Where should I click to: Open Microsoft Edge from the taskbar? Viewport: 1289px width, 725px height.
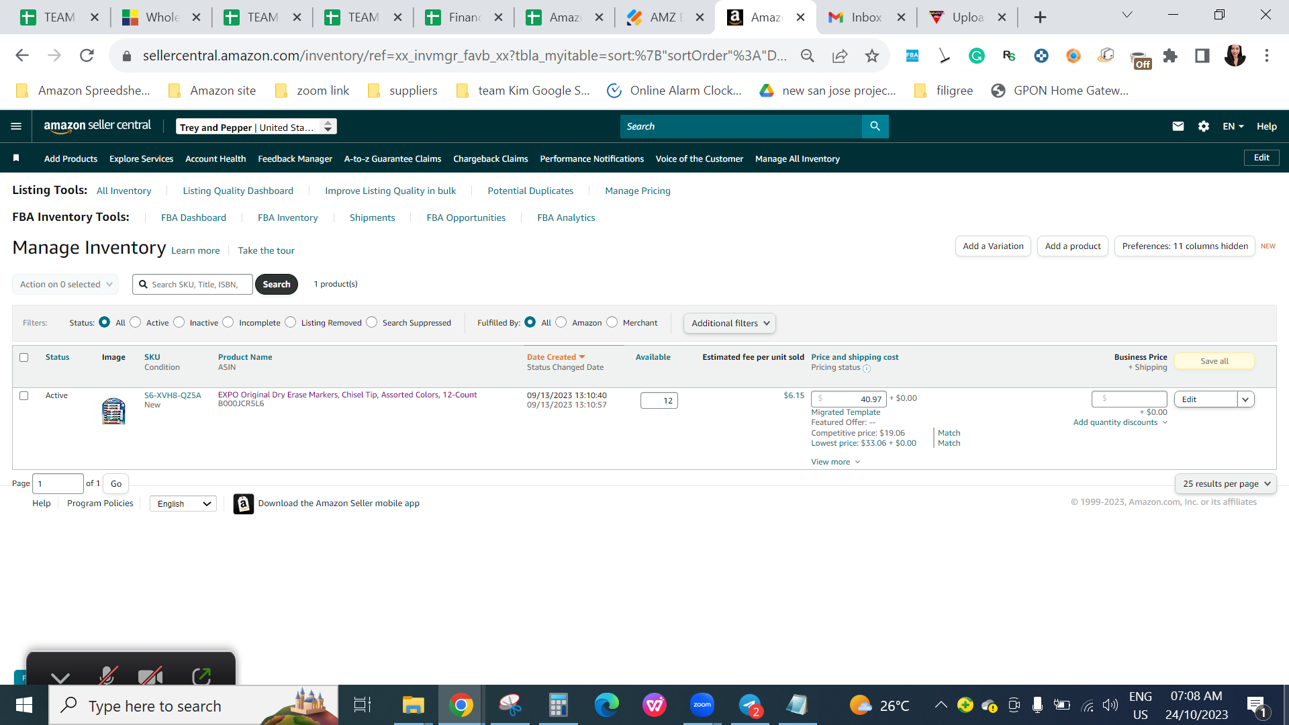click(606, 706)
